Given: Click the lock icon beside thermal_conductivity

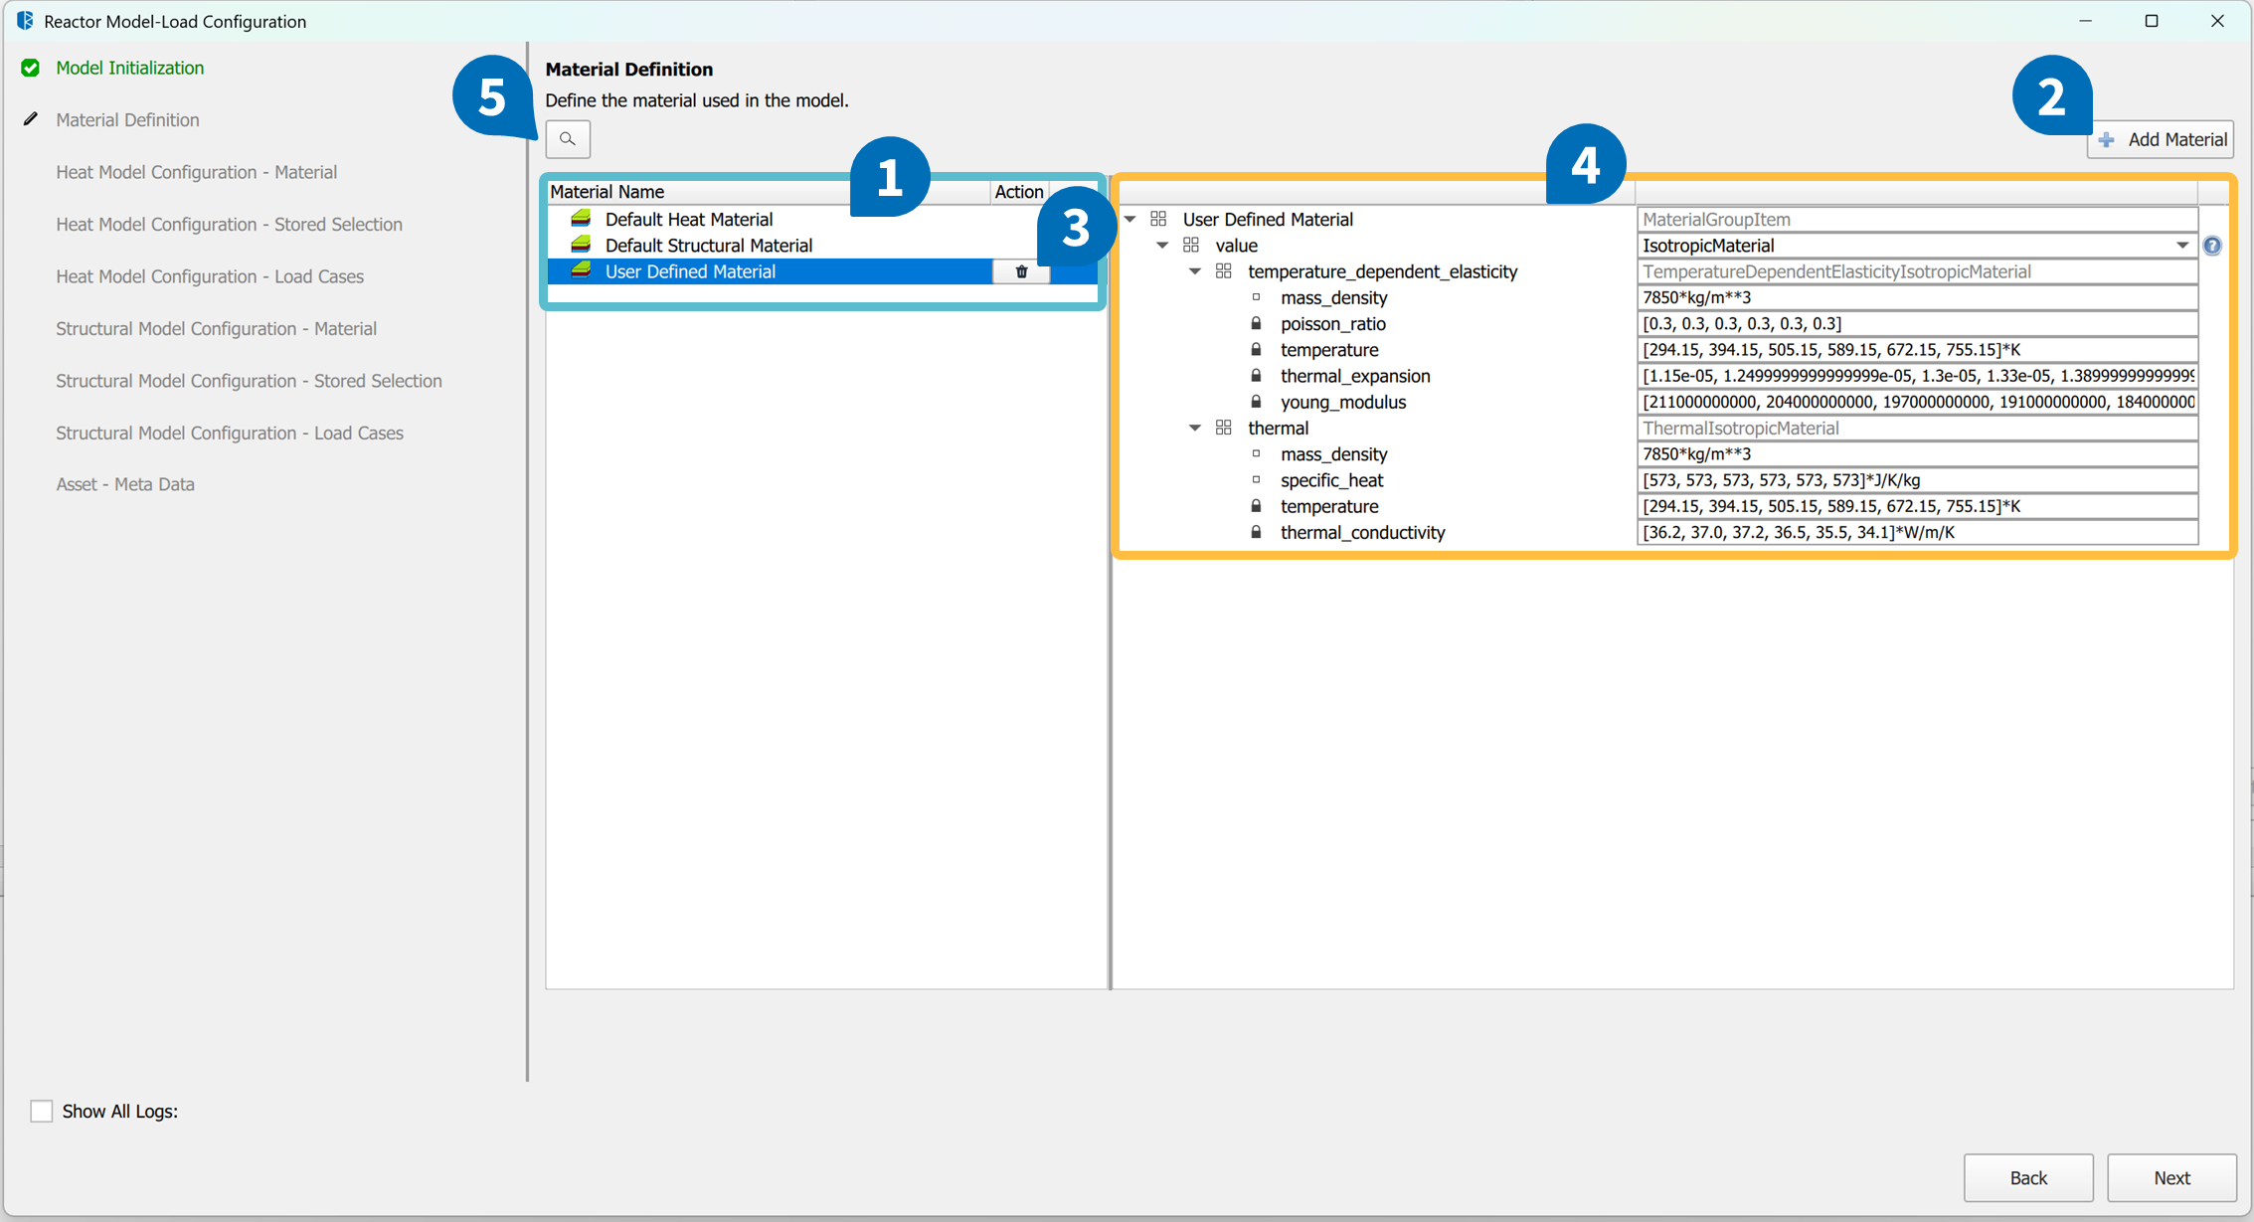Looking at the screenshot, I should [x=1256, y=532].
